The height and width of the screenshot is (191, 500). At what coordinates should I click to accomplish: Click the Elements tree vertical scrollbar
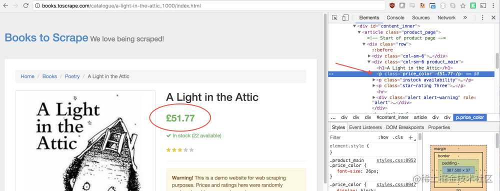pos(497,60)
